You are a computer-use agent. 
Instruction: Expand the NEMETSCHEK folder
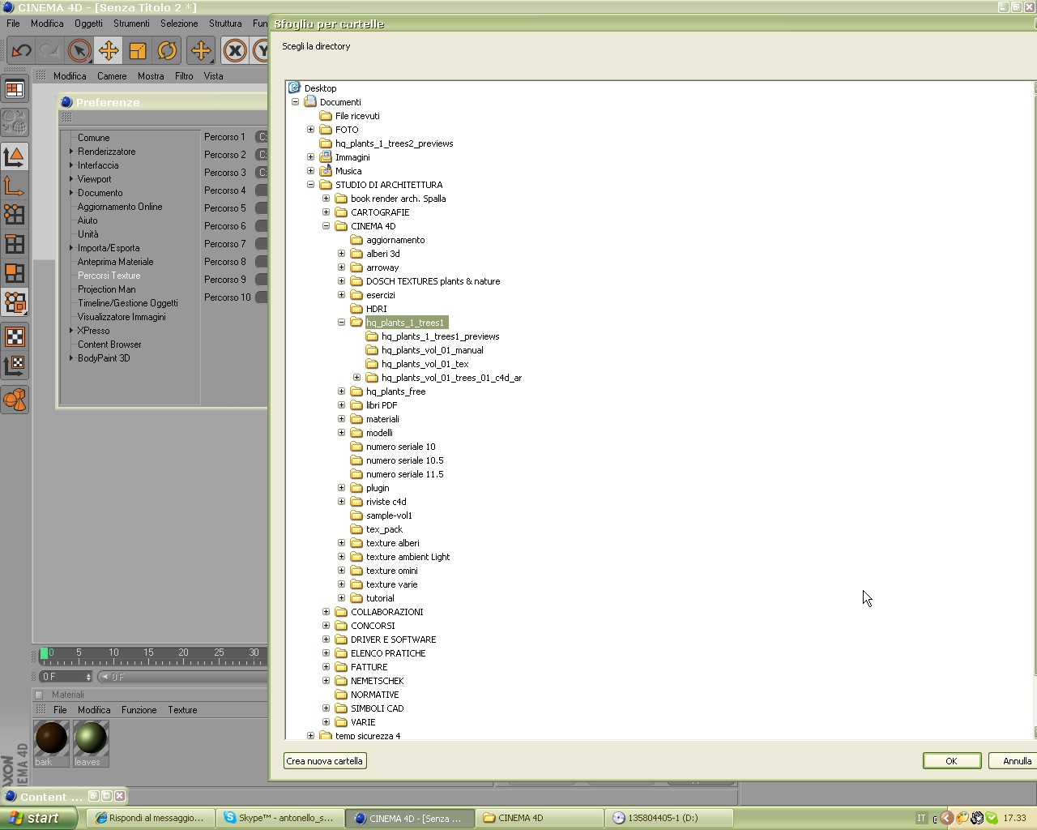tap(326, 681)
